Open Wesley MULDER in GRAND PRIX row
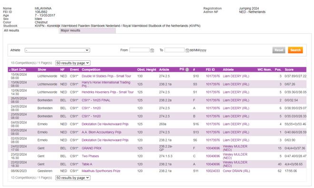The width and height of the screenshot is (314, 188). [x=235, y=148]
